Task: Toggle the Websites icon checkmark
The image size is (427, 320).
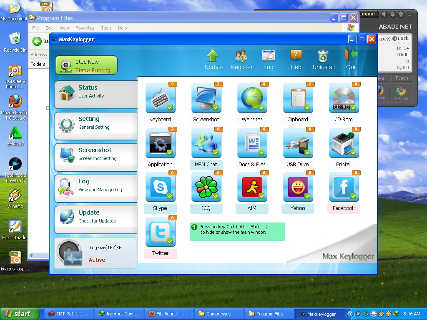Action: 261,107
